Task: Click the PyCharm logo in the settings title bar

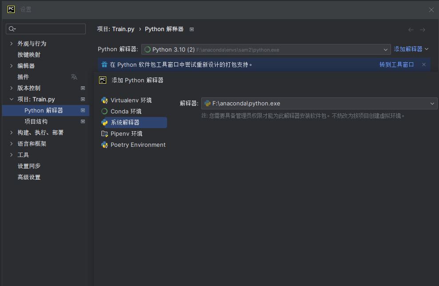Action: (11, 9)
